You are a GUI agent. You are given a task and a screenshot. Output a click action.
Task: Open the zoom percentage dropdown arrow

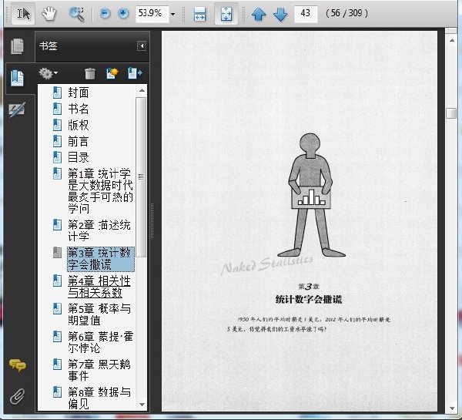point(173,14)
